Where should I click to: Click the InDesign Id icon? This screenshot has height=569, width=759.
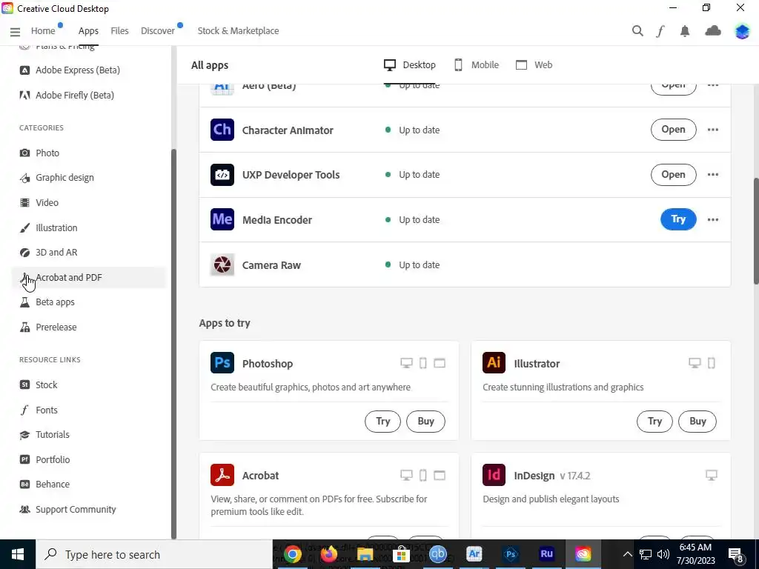[x=494, y=475]
